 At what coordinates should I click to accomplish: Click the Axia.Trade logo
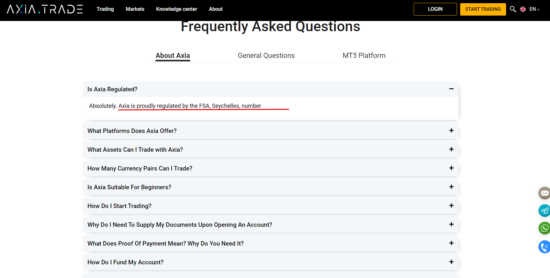(x=45, y=9)
